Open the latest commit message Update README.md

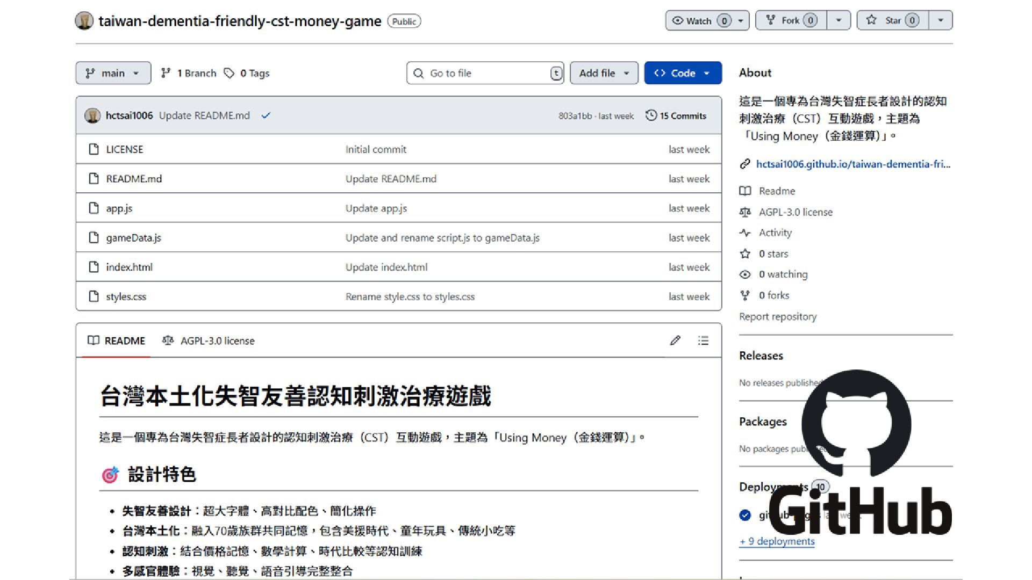coord(204,115)
